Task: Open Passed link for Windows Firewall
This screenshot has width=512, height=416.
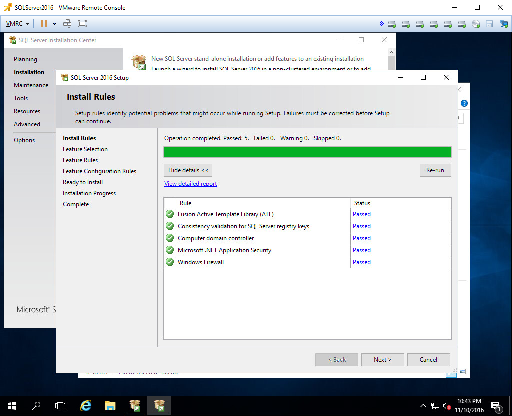Action: 361,262
